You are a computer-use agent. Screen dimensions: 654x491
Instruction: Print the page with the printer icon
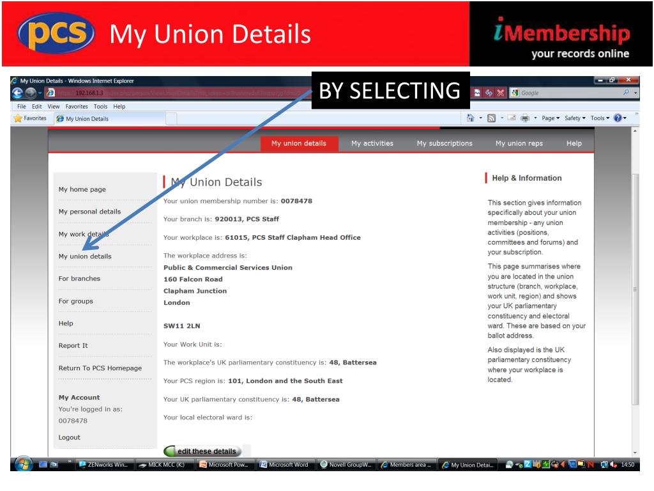tap(525, 118)
